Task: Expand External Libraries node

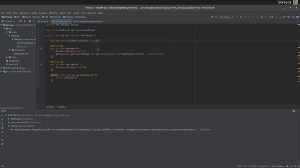Action: (x=1, y=68)
